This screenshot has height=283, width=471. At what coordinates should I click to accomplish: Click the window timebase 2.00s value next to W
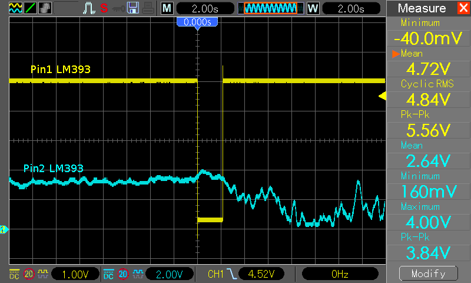pyautogui.click(x=351, y=8)
